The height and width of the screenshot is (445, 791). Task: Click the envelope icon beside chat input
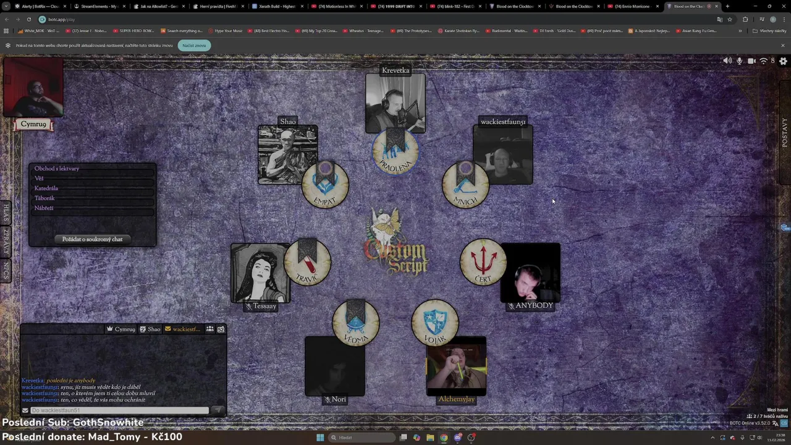pos(25,410)
